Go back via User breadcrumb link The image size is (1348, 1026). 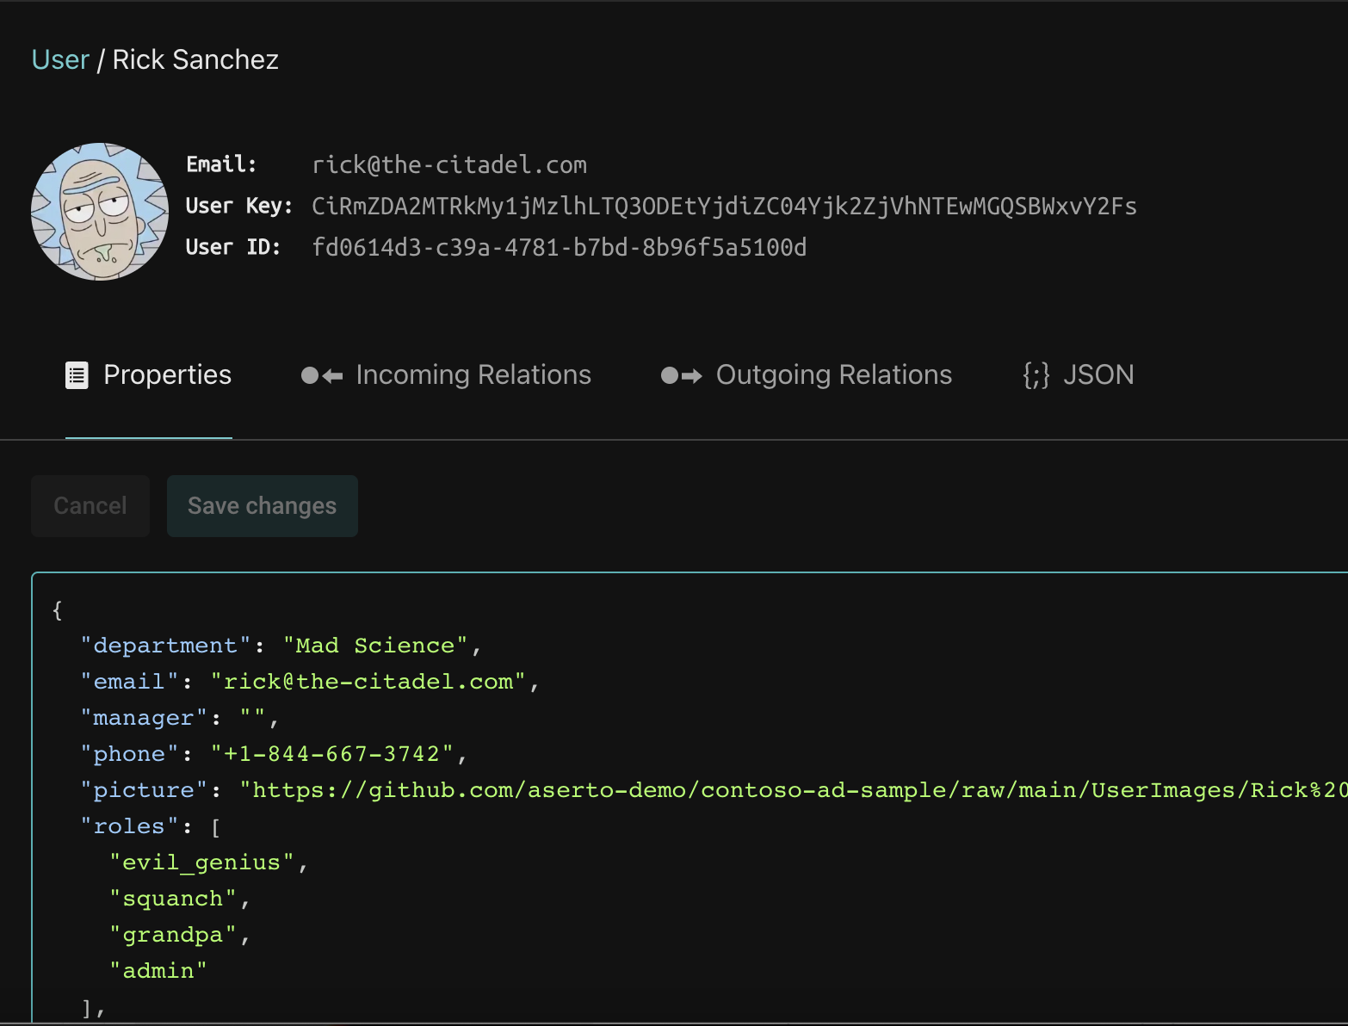tap(60, 59)
